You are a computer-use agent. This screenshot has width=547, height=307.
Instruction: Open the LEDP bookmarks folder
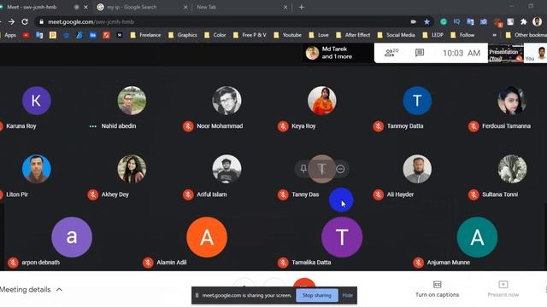[x=433, y=35]
